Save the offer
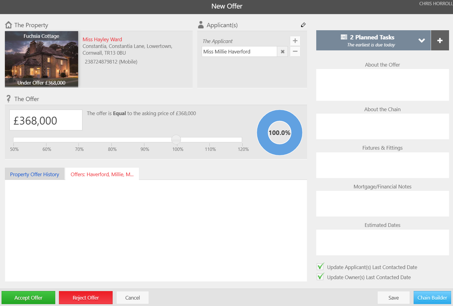 [x=393, y=297]
